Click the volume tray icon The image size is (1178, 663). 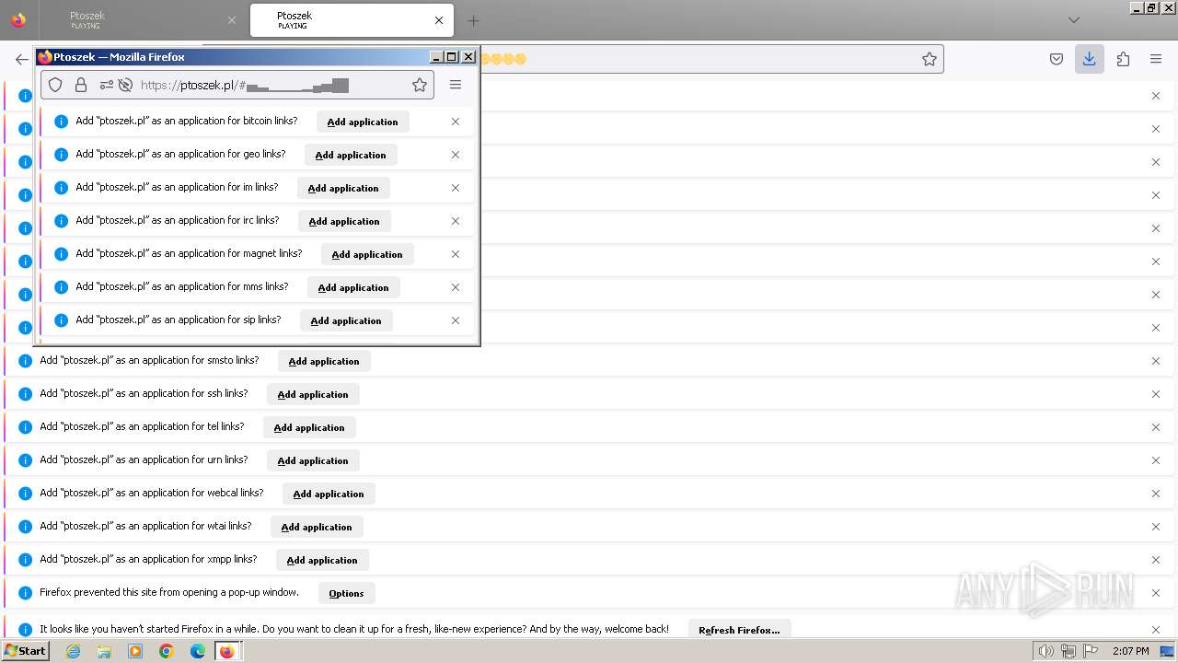[x=1045, y=651]
